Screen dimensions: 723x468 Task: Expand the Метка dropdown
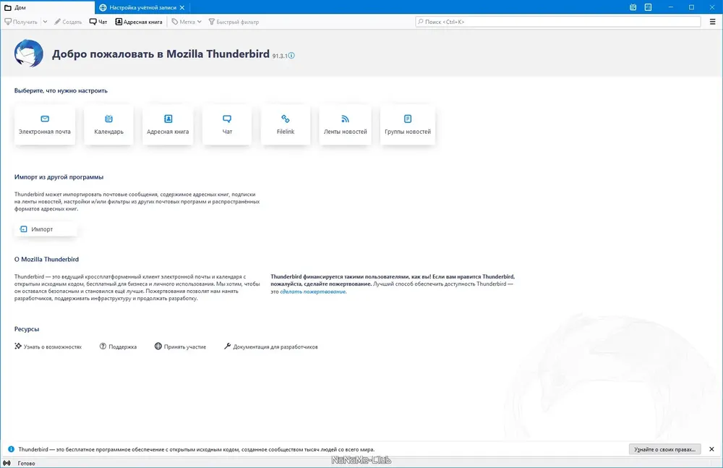(187, 22)
